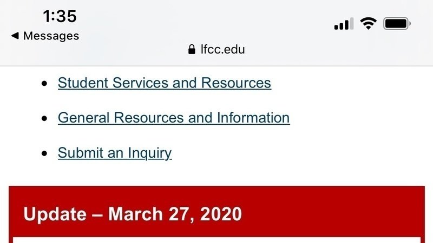Tap the battery level icon
This screenshot has height=243, width=433.
[397, 24]
